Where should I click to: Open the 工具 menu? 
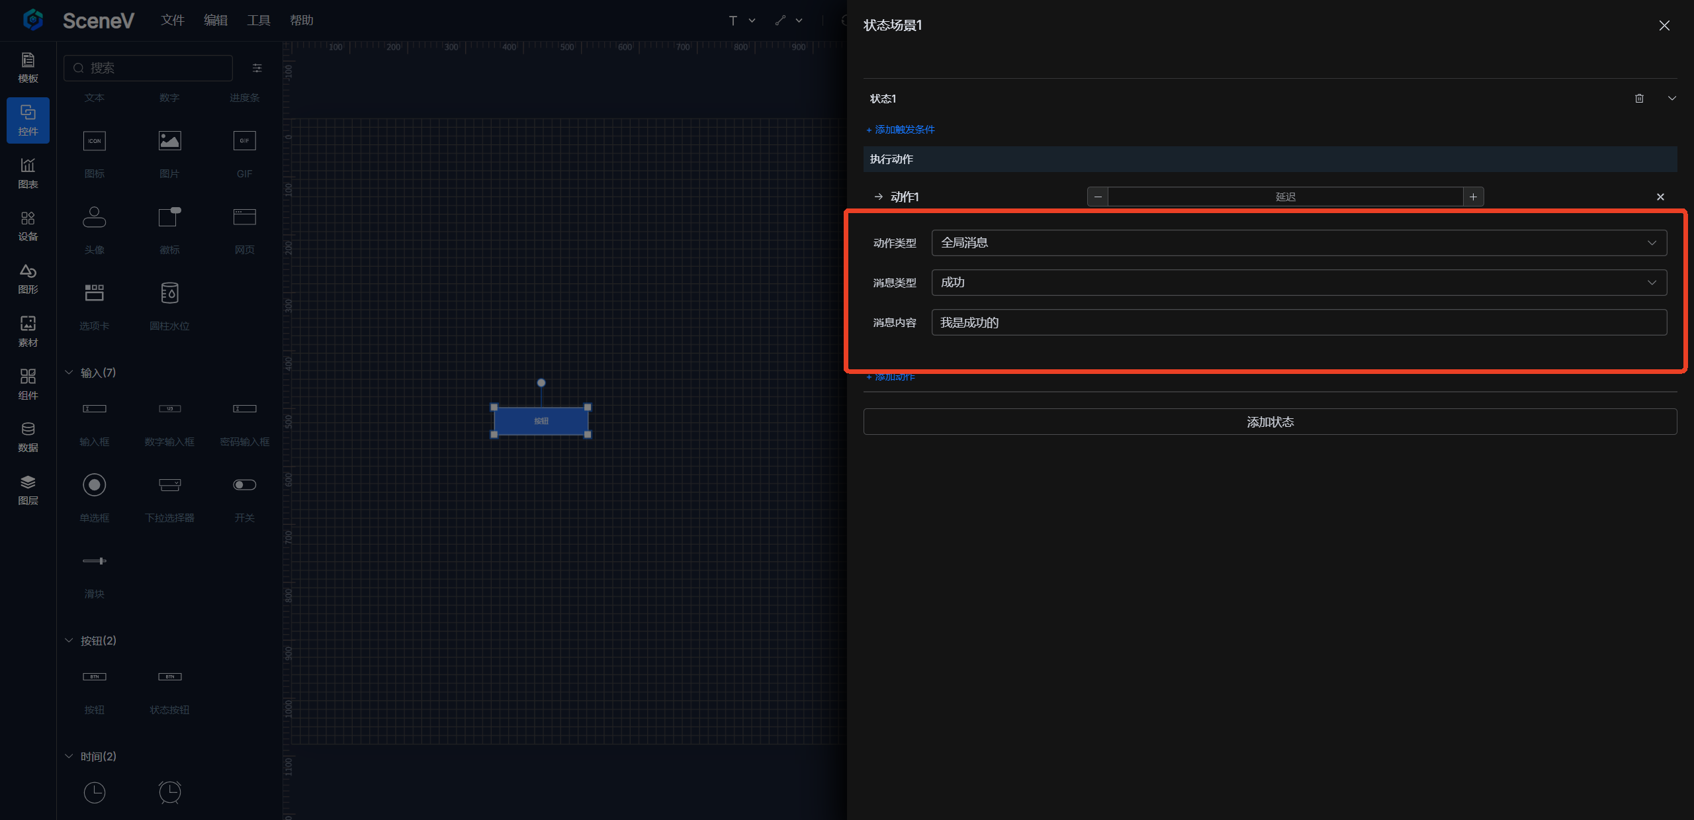258,21
